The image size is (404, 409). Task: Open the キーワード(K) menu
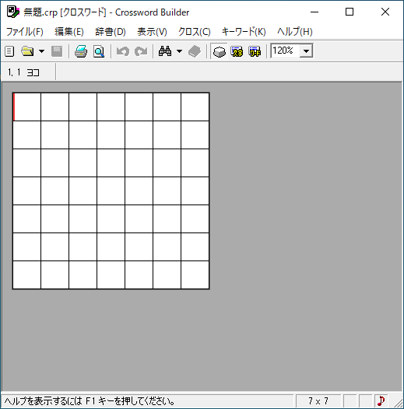click(244, 32)
